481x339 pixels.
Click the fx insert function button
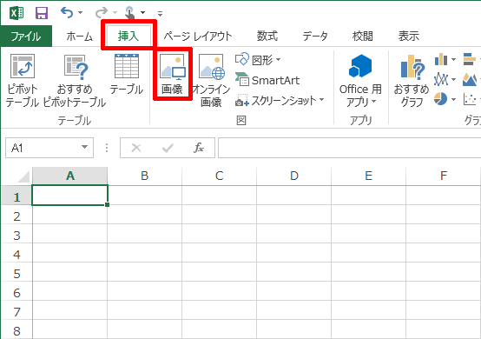tap(199, 148)
